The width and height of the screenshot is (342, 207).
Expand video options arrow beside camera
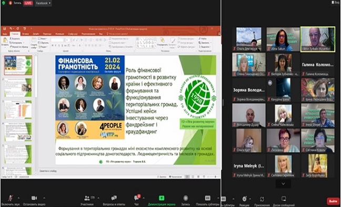[x=44, y=198]
